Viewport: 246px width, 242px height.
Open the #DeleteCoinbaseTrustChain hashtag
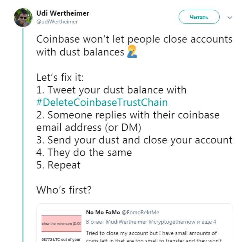102,102
